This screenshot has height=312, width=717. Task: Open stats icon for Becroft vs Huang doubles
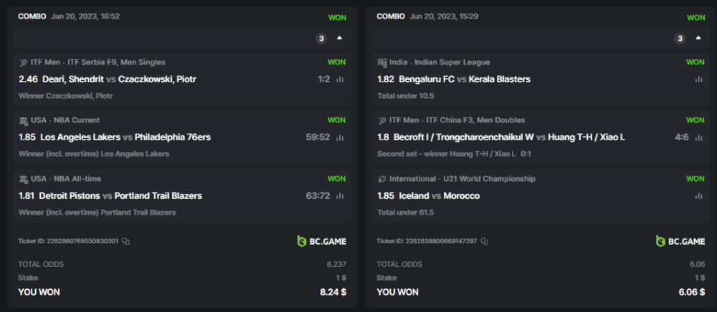[x=698, y=137]
